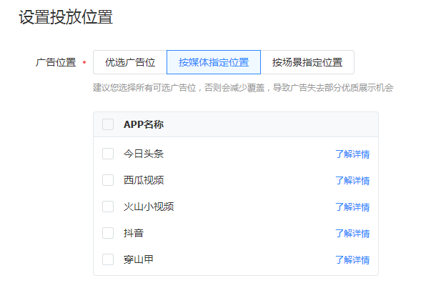Viewport: 436px width, 288px height.
Task: Open the 按场景指定位置 tab
Action: (x=307, y=62)
